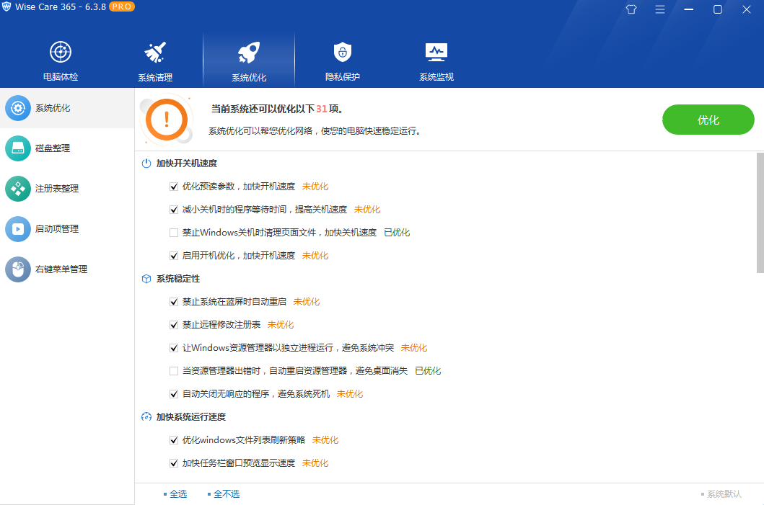Screen dimensions: 764x505
Task: Select 全不选 to deselect all items
Action: tap(225, 493)
